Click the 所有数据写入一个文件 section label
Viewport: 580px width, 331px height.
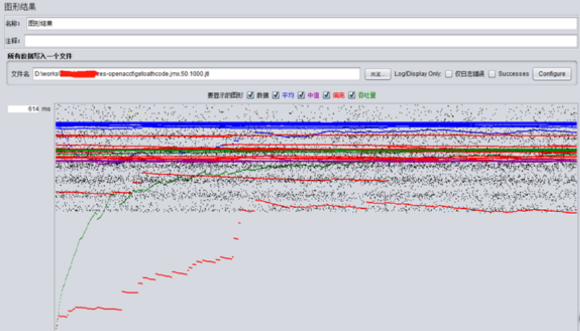40,56
